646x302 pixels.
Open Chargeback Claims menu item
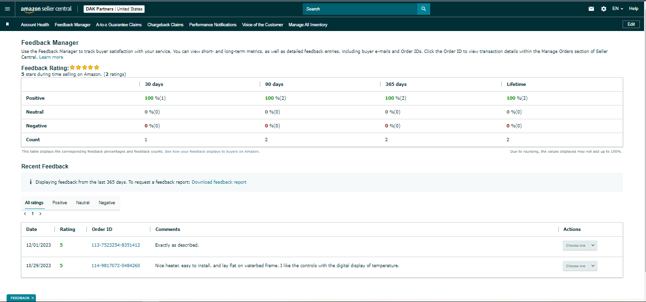coord(165,25)
